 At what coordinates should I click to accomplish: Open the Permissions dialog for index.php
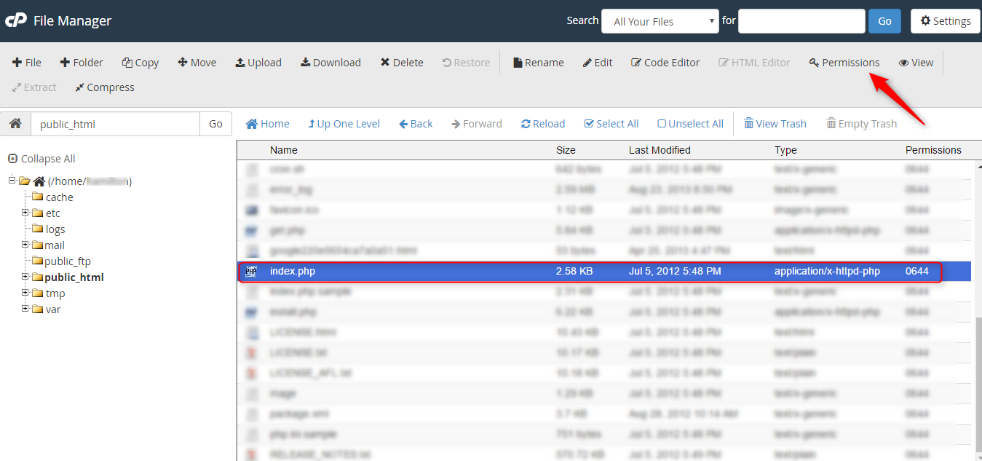[844, 63]
